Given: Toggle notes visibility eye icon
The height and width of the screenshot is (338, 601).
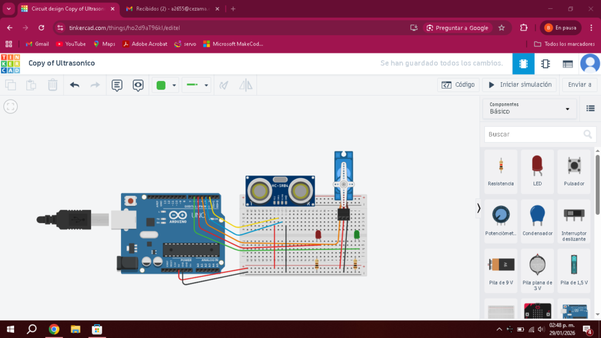Looking at the screenshot, I should [138, 85].
